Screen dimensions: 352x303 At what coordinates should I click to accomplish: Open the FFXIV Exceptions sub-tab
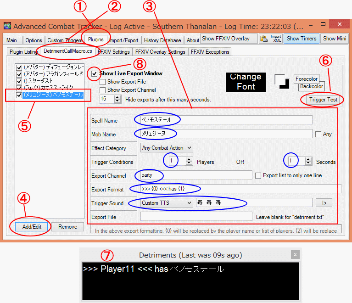click(210, 52)
